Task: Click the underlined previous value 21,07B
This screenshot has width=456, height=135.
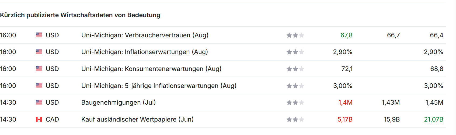Action: (x=434, y=119)
